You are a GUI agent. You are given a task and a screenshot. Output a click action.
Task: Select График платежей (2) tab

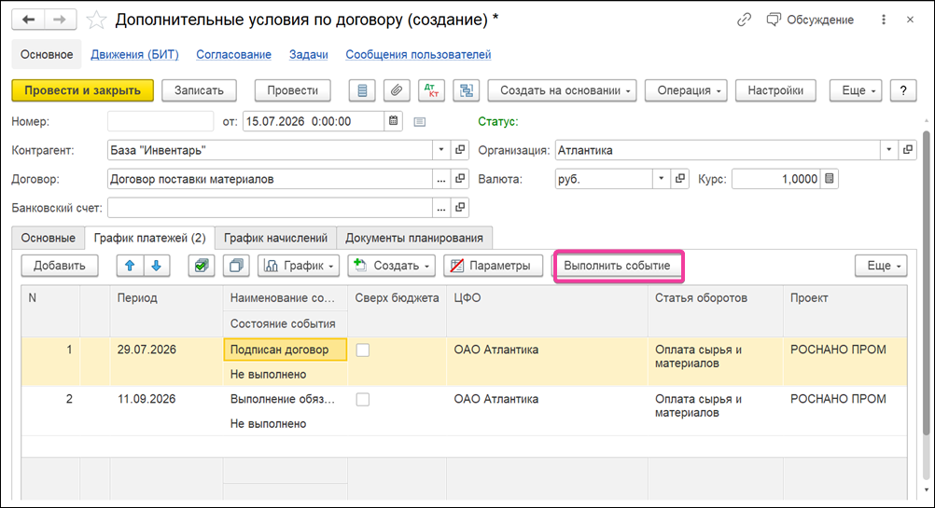[x=149, y=238]
